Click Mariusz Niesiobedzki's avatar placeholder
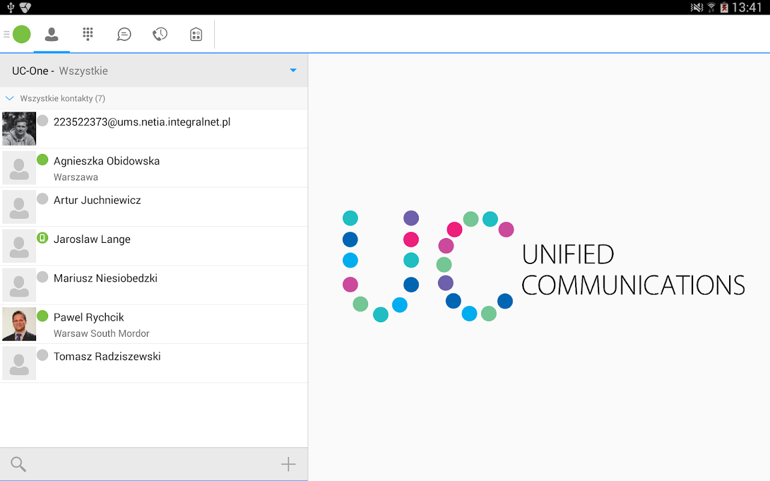 coord(19,285)
